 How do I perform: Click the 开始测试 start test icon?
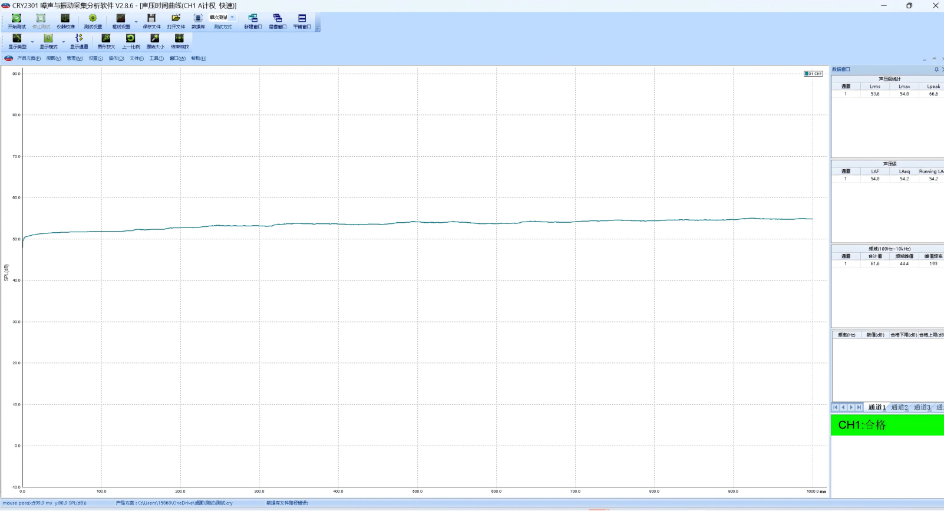(16, 19)
